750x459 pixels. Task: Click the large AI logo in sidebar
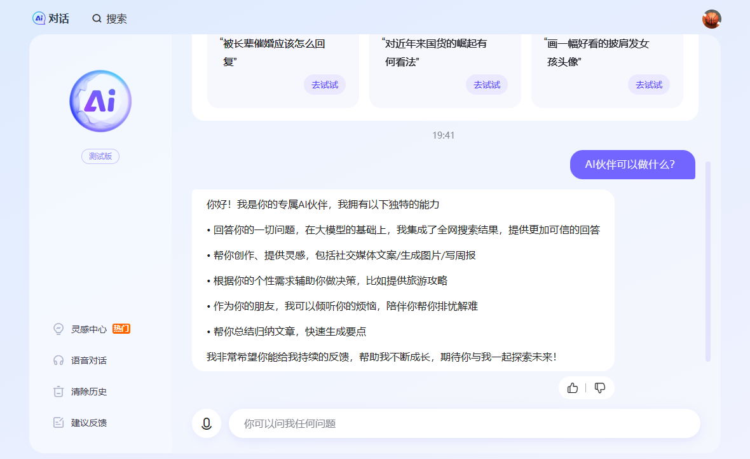[100, 101]
